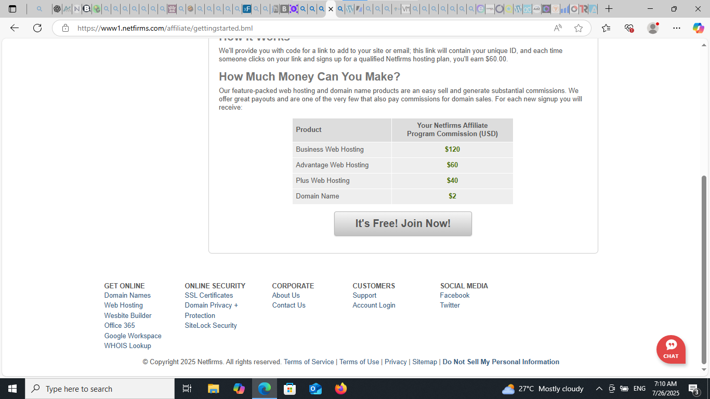Viewport: 710px width, 399px height.
Task: Click the It's Free! Join Now! button
Action: [x=403, y=223]
